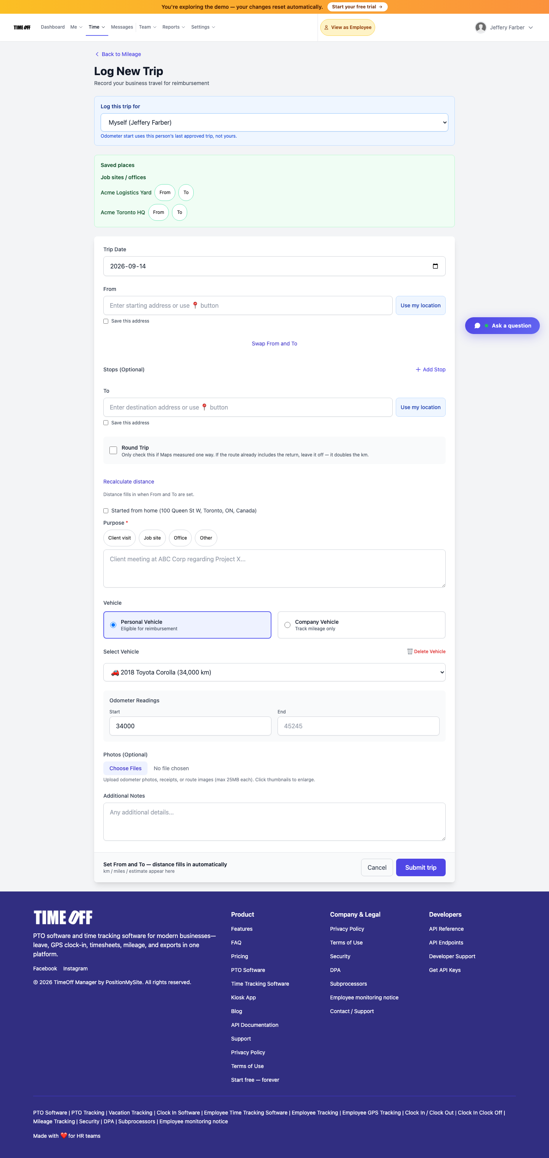This screenshot has width=549, height=1158.
Task: Click the TIME OFF logo in header
Action: point(22,27)
